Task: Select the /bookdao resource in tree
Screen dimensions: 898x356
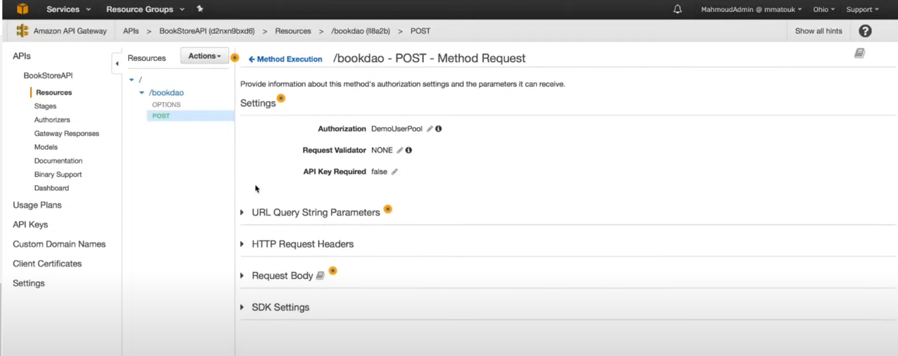Action: pyautogui.click(x=167, y=93)
